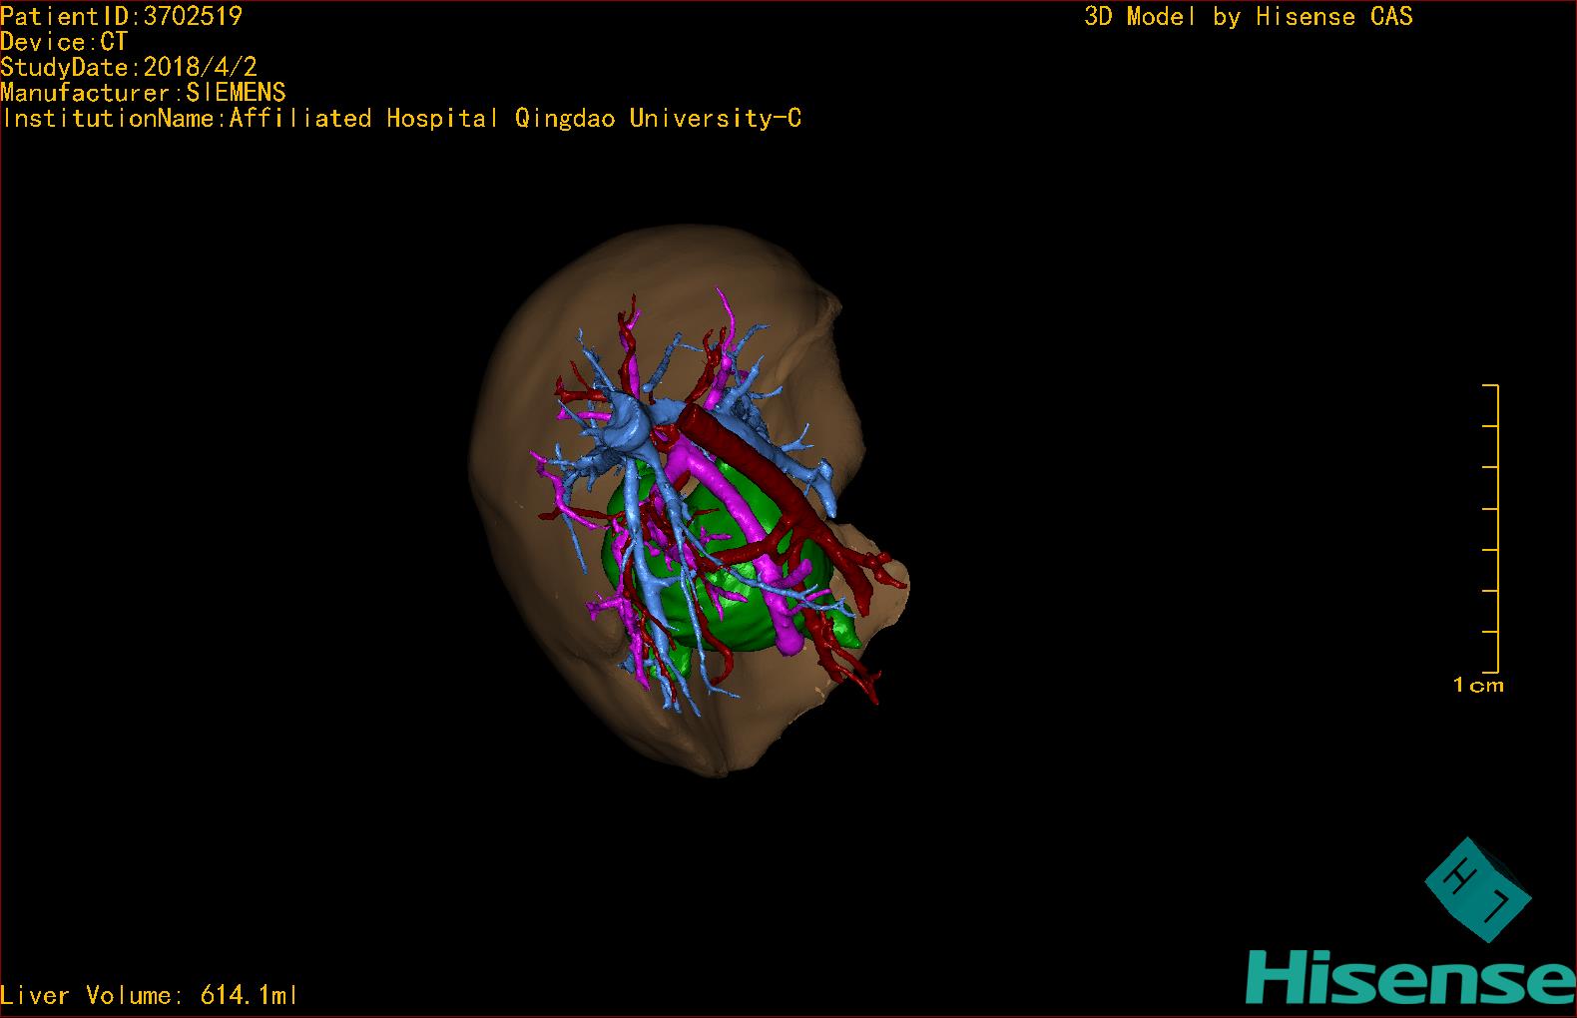This screenshot has width=1577, height=1018.
Task: Select the blue vein junction hub
Action: [x=629, y=424]
